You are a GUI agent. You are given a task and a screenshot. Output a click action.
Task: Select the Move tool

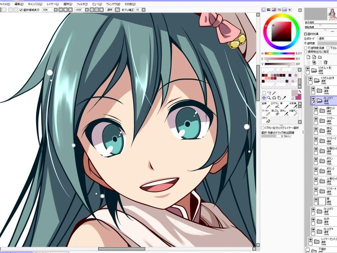(x=264, y=98)
